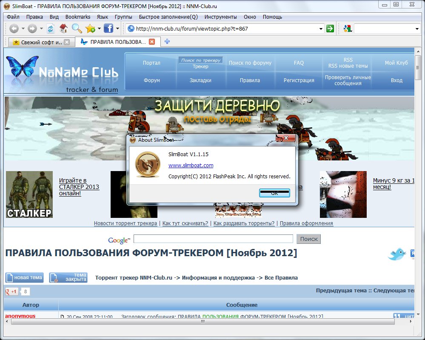This screenshot has width=425, height=340.
Task: Click the Трекер navigation link
Action: point(200,67)
